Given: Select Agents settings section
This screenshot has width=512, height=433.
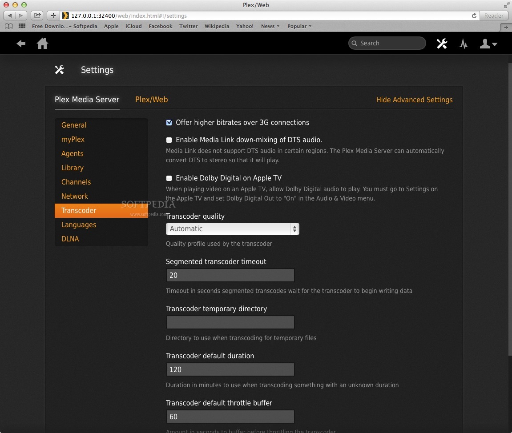Looking at the screenshot, I should 101,153.
